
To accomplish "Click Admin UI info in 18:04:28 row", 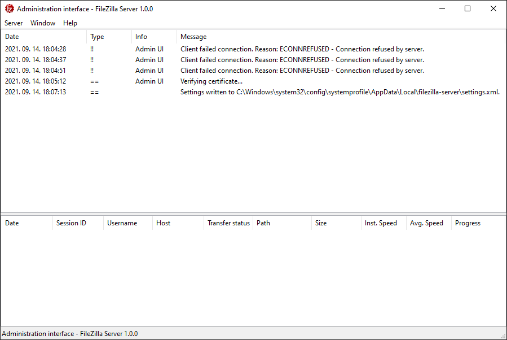I will (x=149, y=49).
